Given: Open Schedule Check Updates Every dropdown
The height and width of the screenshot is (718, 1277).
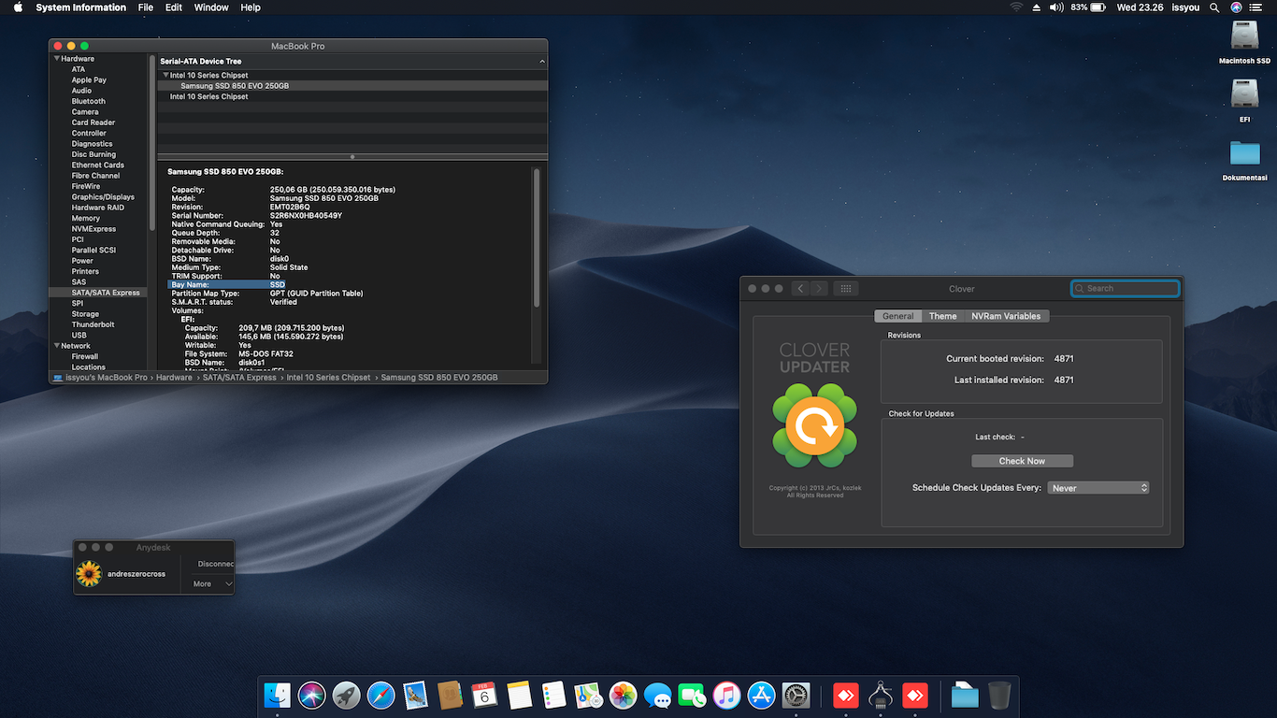Looking at the screenshot, I should [1098, 488].
